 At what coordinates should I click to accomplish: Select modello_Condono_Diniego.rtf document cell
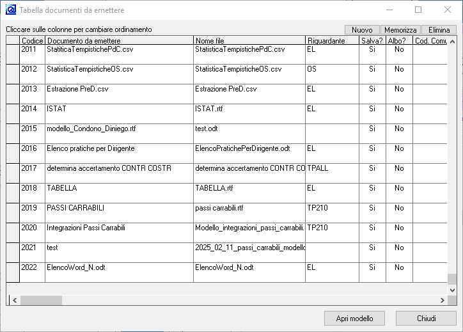[x=120, y=134]
